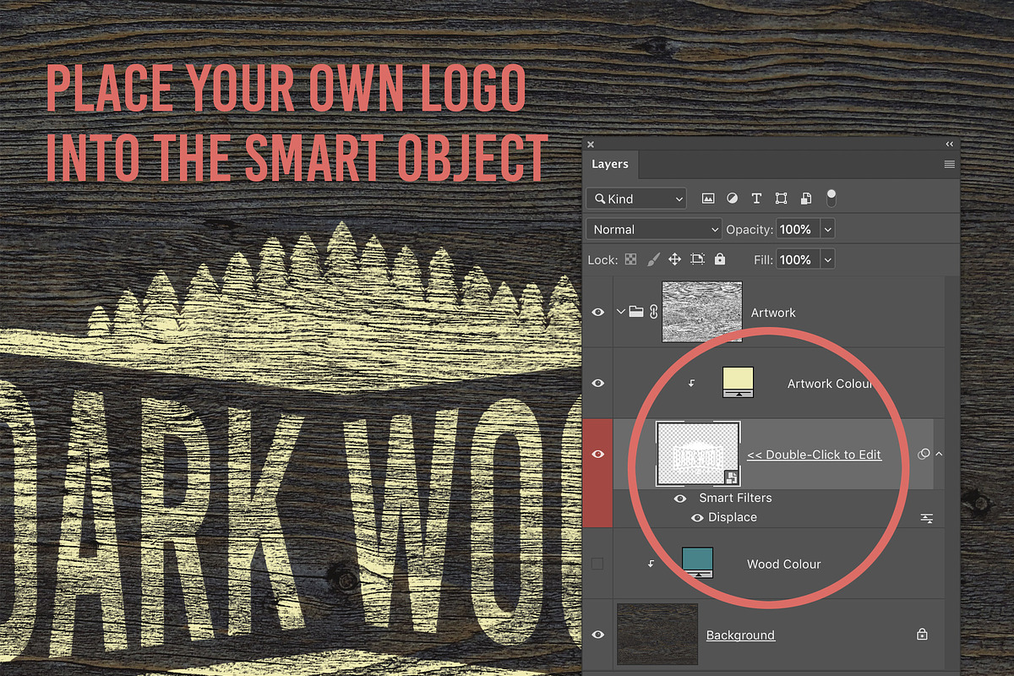The width and height of the screenshot is (1014, 676).
Task: Filter for shape layers icon
Action: point(781,199)
